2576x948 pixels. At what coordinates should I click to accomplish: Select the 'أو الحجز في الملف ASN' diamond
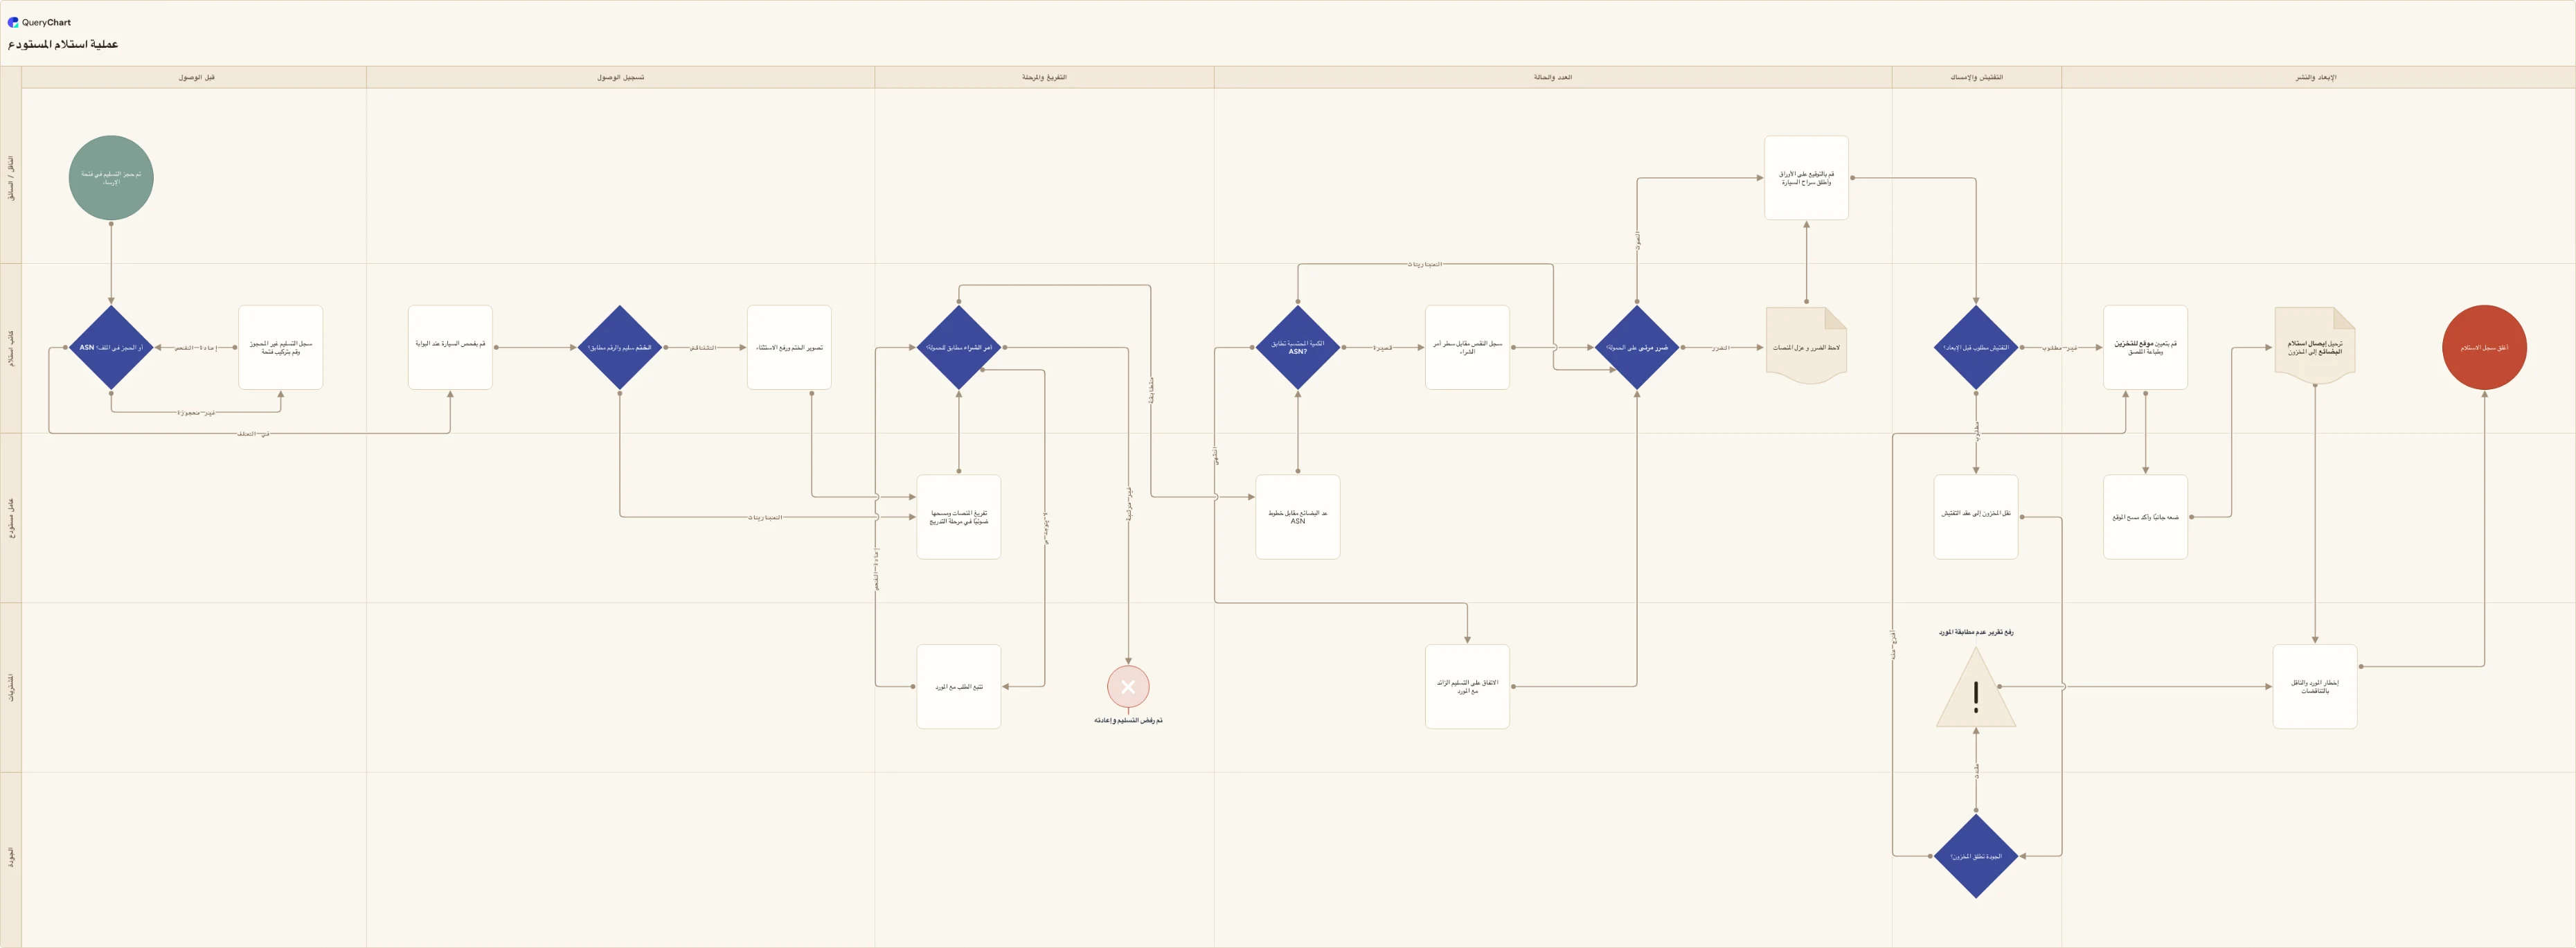tap(111, 347)
